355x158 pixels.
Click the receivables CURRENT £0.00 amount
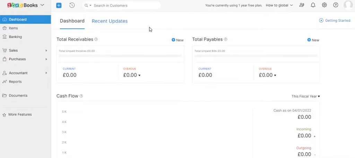pos(69,75)
